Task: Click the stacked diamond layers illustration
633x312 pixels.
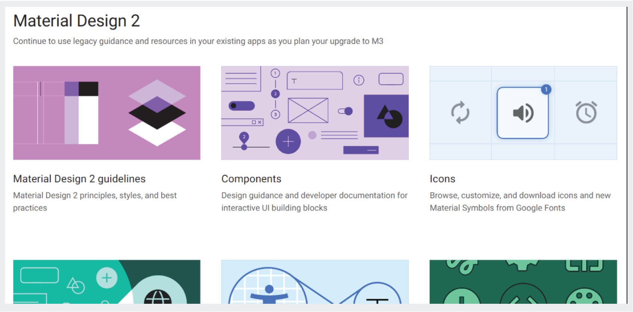Action: (x=157, y=113)
